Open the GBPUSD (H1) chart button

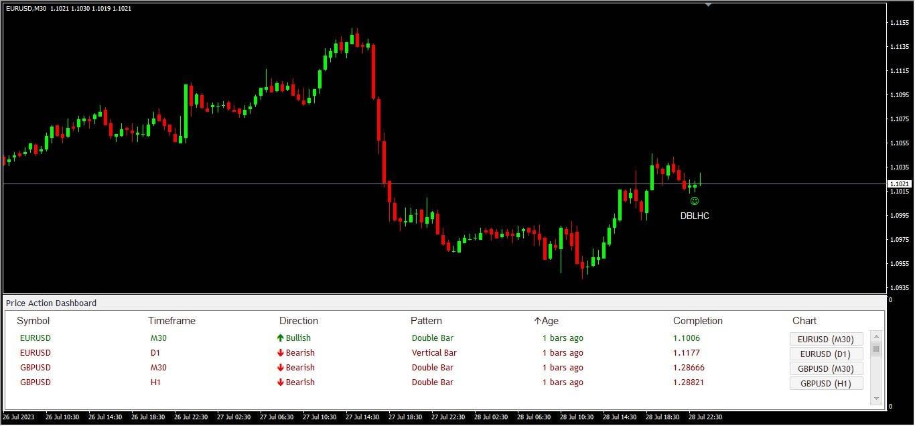click(x=827, y=383)
